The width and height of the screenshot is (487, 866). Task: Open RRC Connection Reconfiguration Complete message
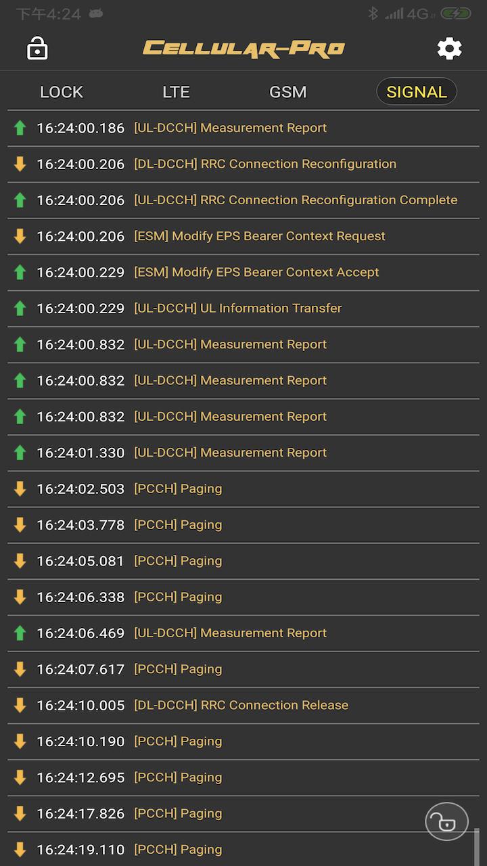296,200
